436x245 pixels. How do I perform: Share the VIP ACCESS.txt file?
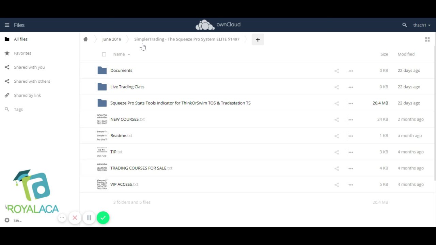tap(337, 185)
